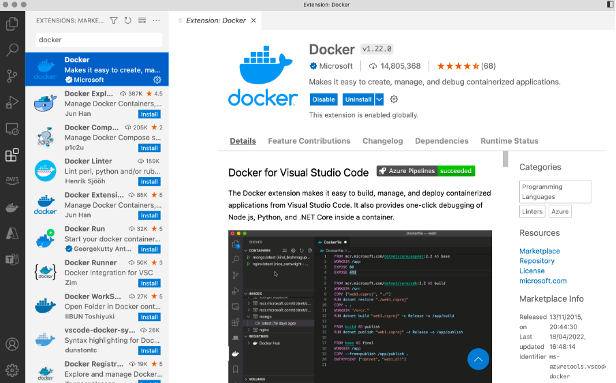The height and width of the screenshot is (383, 616).
Task: Switch to the Feature Contributions tab
Action: coord(309,141)
